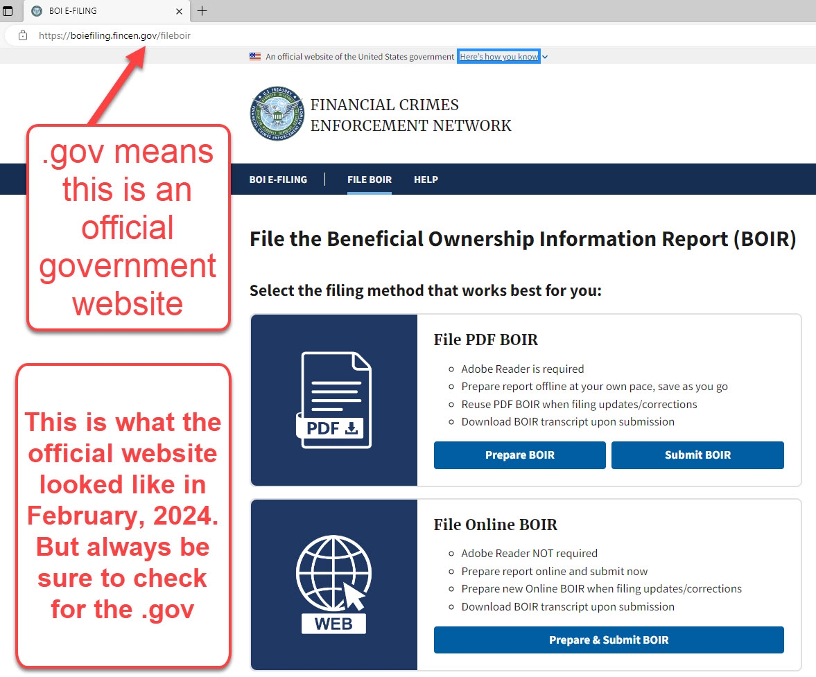
Task: Click the File Online BOIR heading
Action: point(496,525)
